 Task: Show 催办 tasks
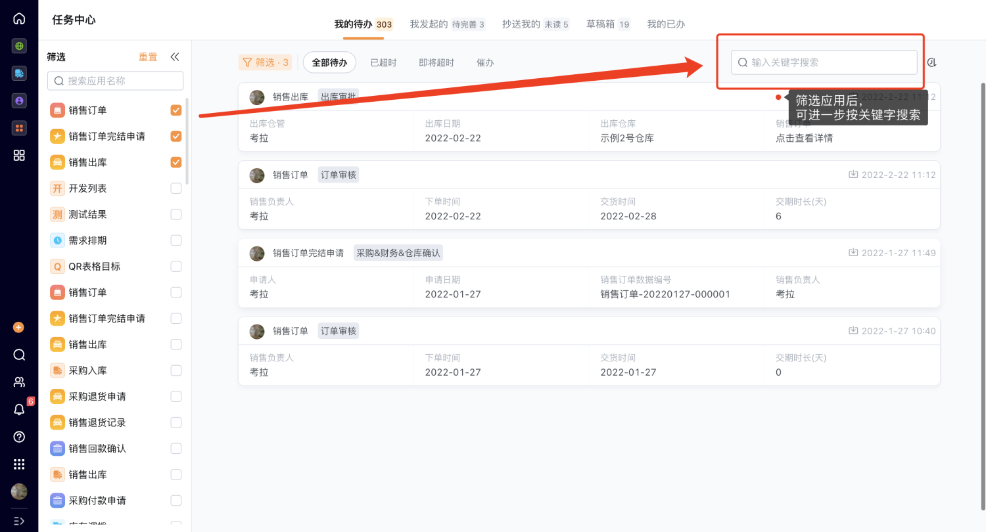(x=485, y=62)
